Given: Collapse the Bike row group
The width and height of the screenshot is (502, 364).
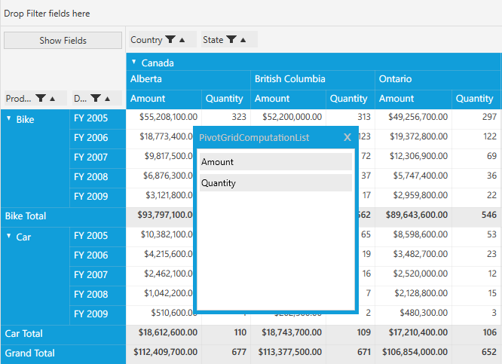Looking at the screenshot, I should [x=9, y=118].
